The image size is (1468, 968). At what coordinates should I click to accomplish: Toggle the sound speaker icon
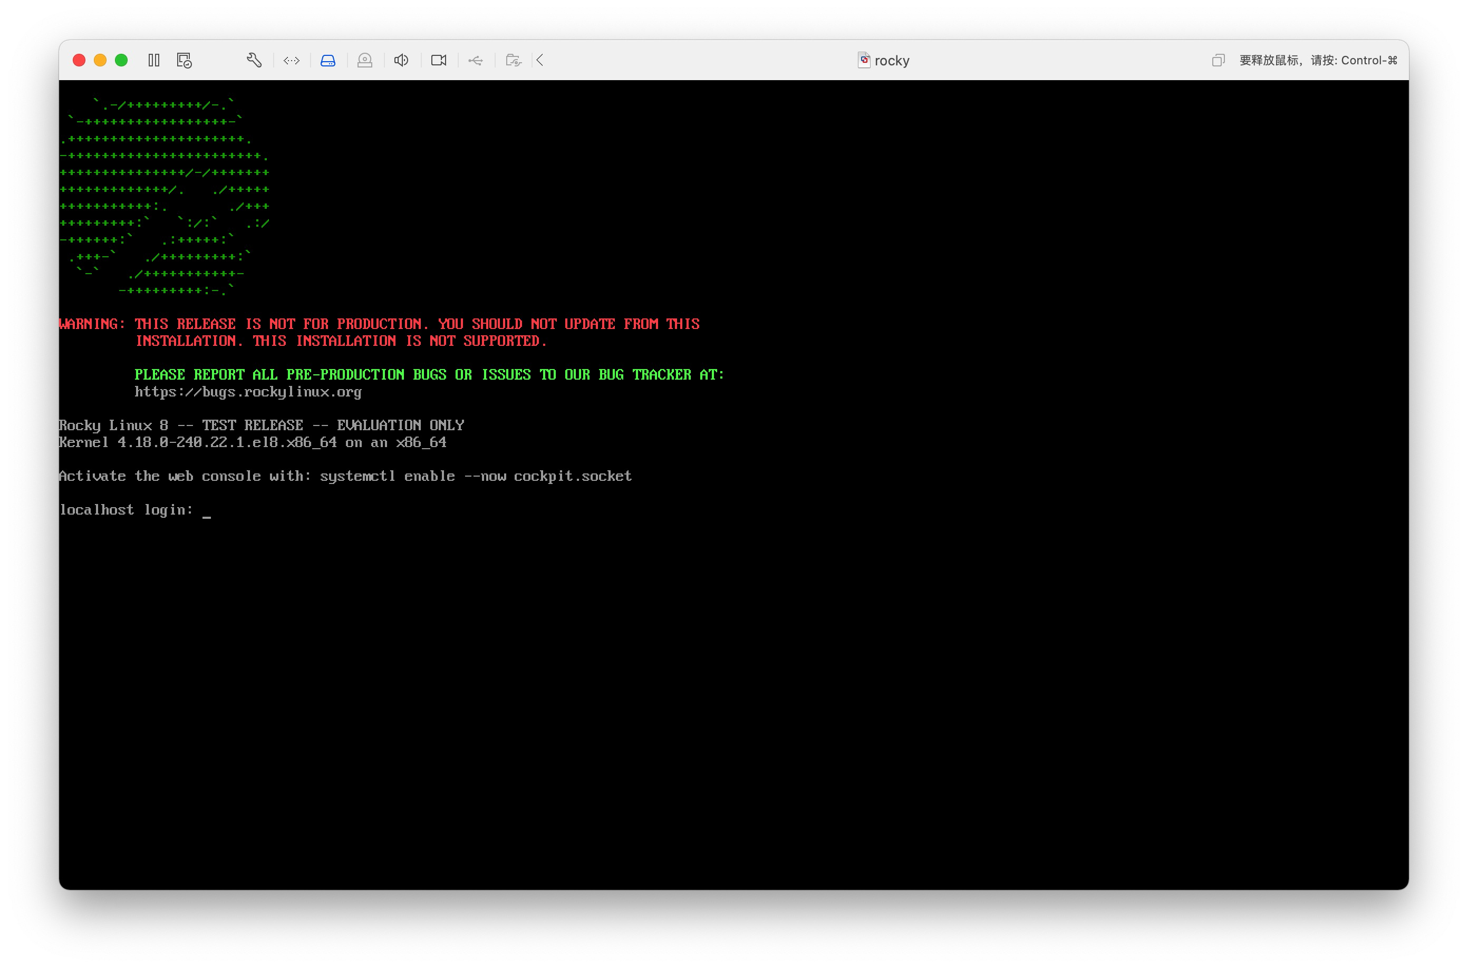click(401, 60)
